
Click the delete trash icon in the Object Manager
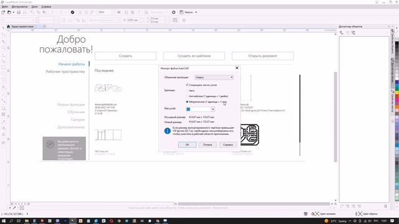pos(386,206)
